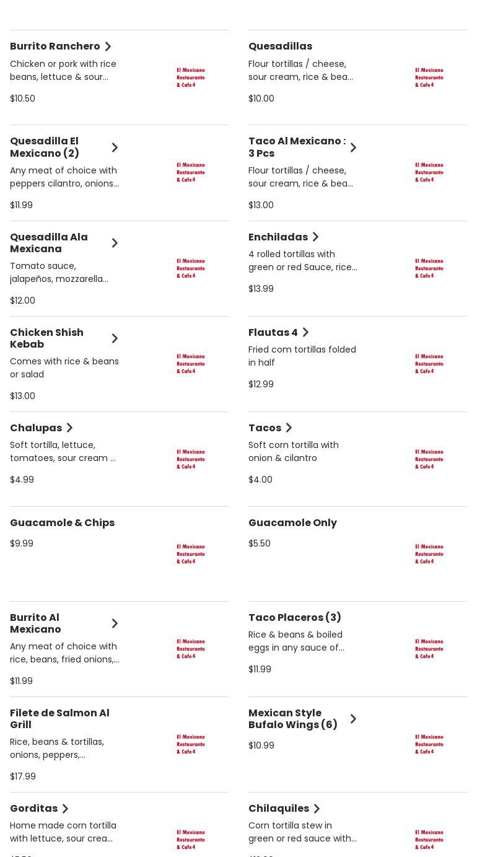Click the arrow beside Flautas 4
Image resolution: width=477 pixels, height=857 pixels.
pyautogui.click(x=305, y=333)
